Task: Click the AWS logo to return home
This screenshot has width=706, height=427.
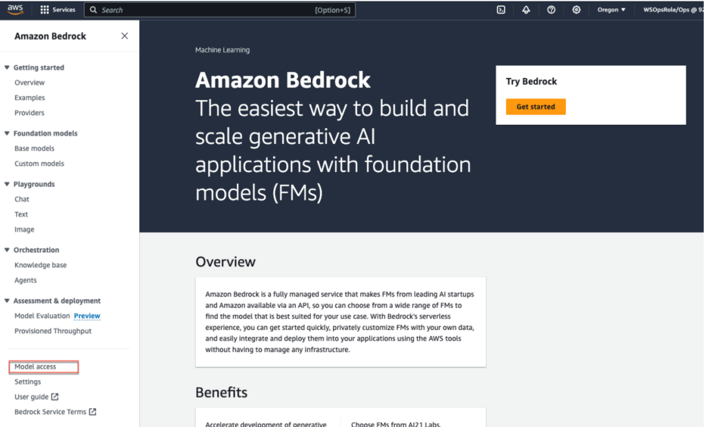Action: pos(15,10)
